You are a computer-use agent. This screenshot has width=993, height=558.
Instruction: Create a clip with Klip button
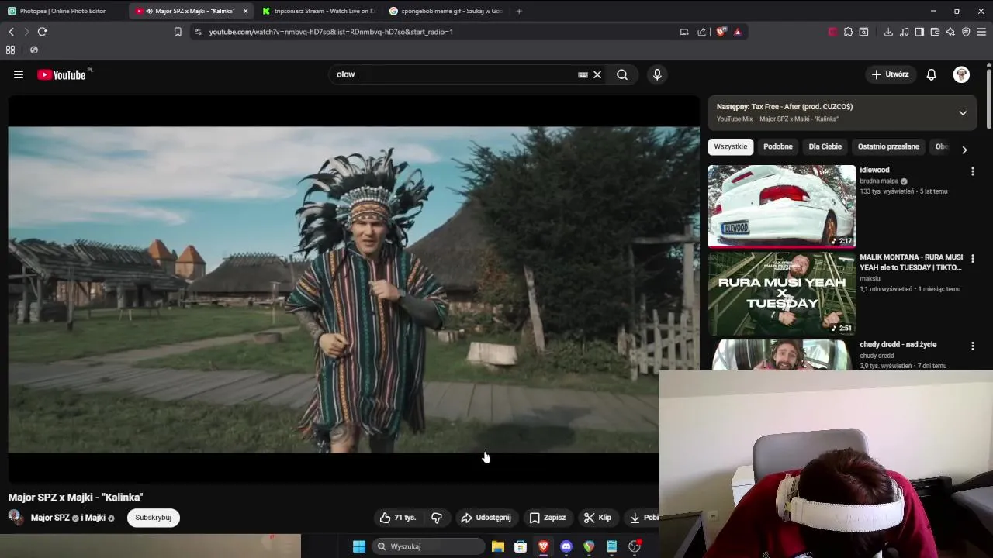[x=598, y=518]
